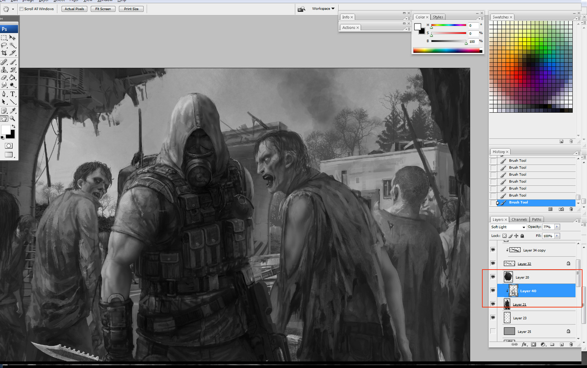Toggle lock all padlock in Layers panel
Screen dimensions: 587x368
point(522,236)
